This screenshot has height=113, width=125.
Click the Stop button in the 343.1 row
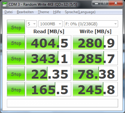16,58
